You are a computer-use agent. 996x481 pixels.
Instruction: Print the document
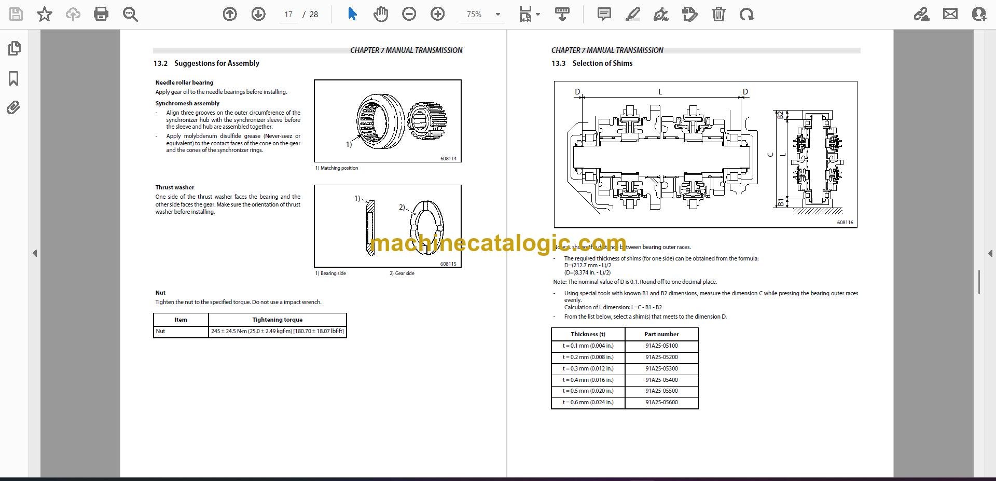[x=101, y=14]
